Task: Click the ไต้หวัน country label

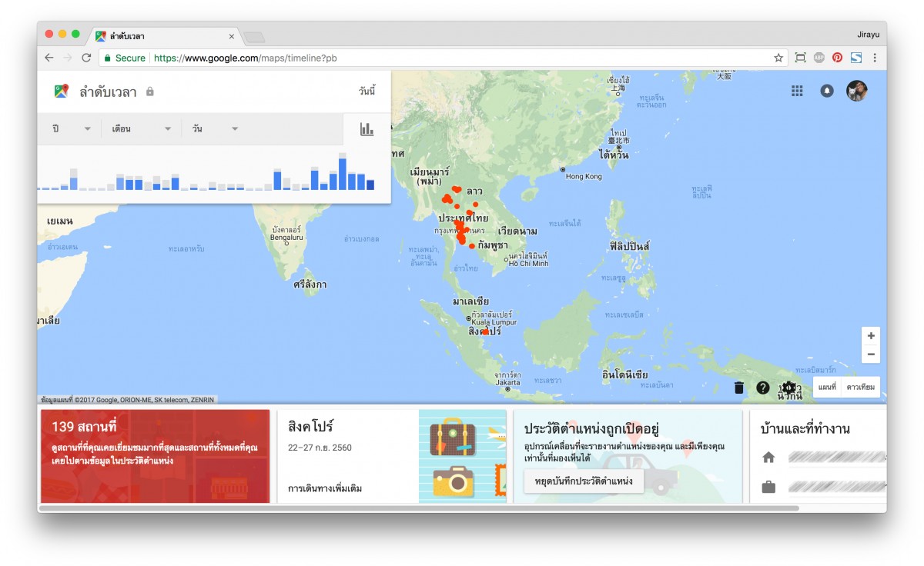Action: [x=614, y=155]
